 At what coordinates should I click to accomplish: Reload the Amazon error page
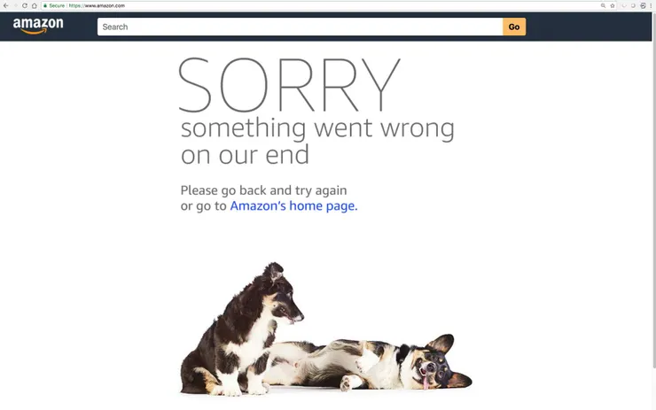click(25, 5)
